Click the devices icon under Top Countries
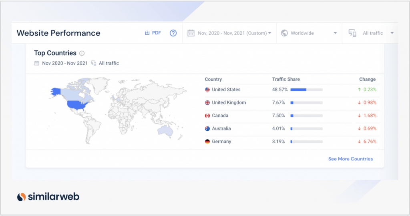 [93, 63]
